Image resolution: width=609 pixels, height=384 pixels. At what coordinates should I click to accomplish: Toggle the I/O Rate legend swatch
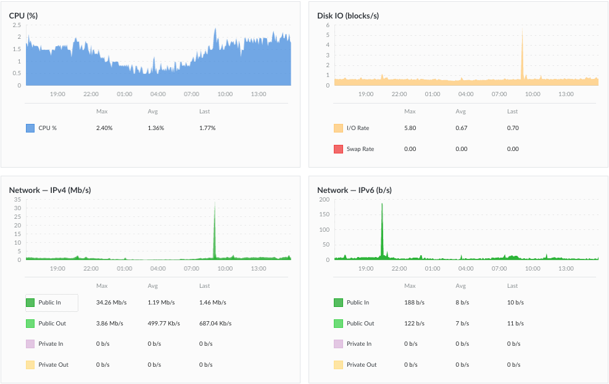pos(338,128)
